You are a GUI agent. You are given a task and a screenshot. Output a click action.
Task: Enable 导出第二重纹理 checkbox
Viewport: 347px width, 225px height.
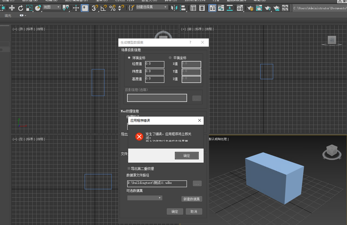click(129, 169)
